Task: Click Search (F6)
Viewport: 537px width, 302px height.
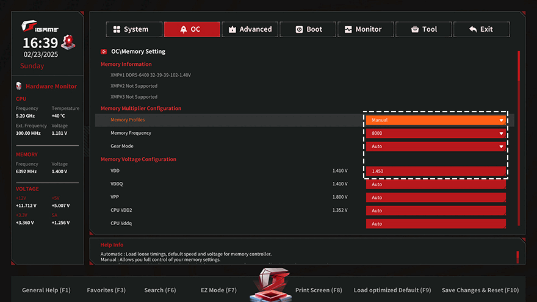Action: (x=160, y=290)
